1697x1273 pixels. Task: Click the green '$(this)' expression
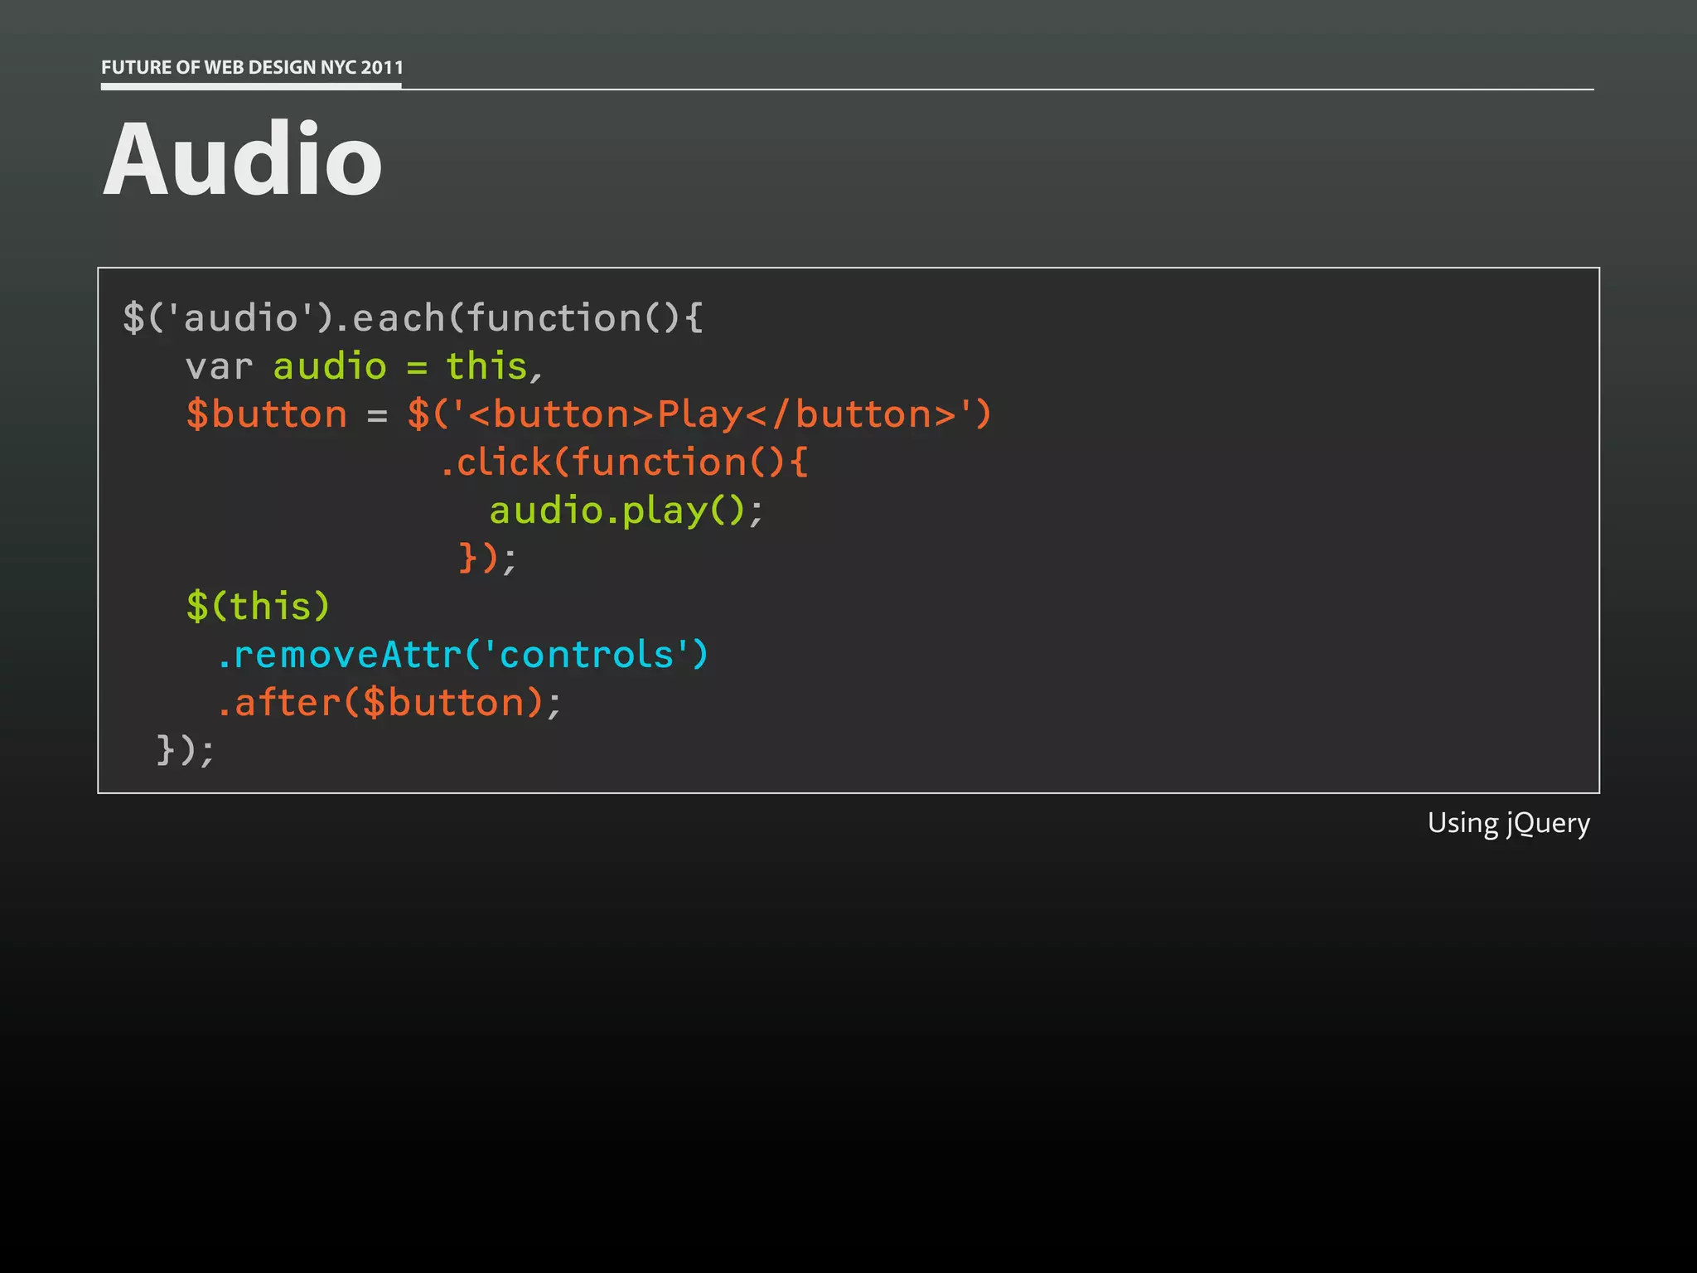pos(259,607)
